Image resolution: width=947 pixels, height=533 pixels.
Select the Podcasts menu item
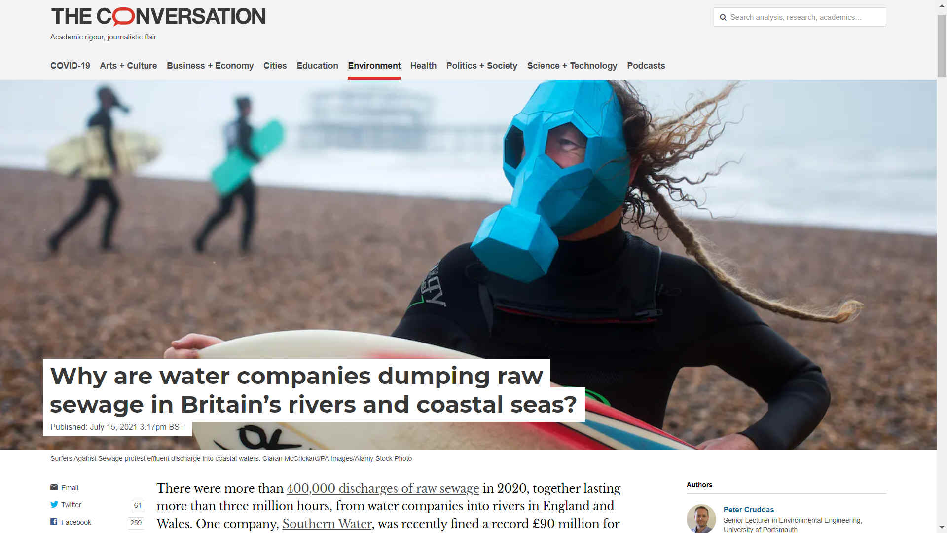coord(646,66)
